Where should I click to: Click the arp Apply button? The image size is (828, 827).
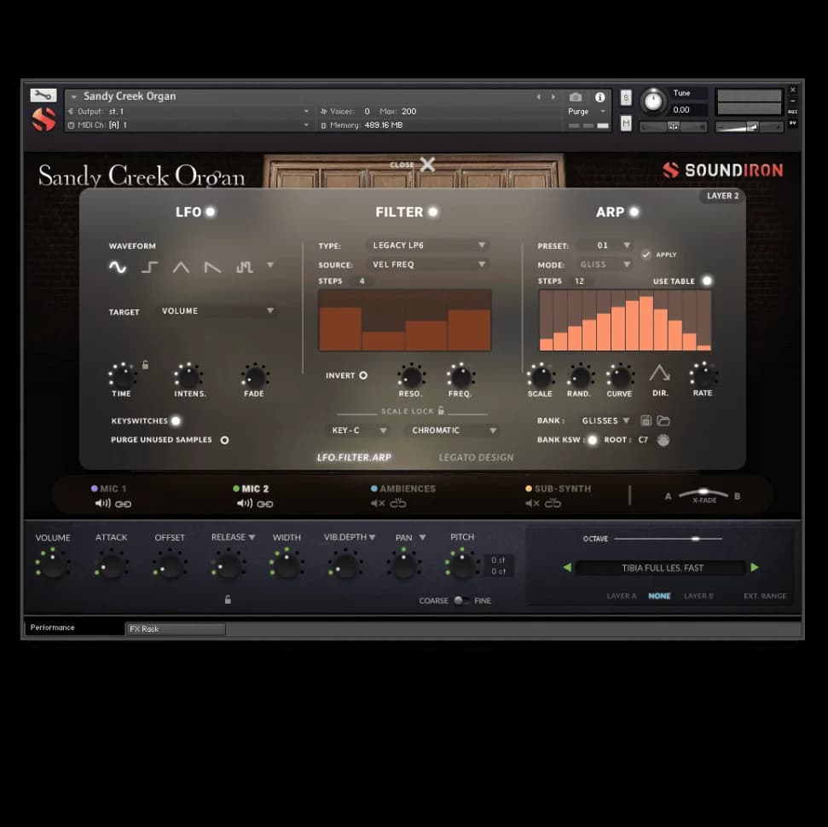tap(646, 254)
